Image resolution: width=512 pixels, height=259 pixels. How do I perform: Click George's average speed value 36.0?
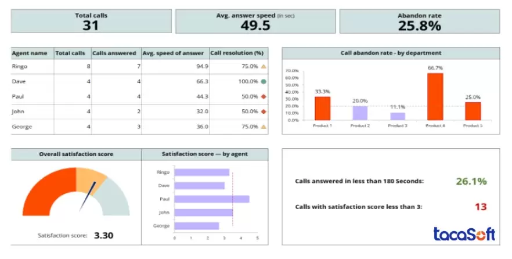202,127
